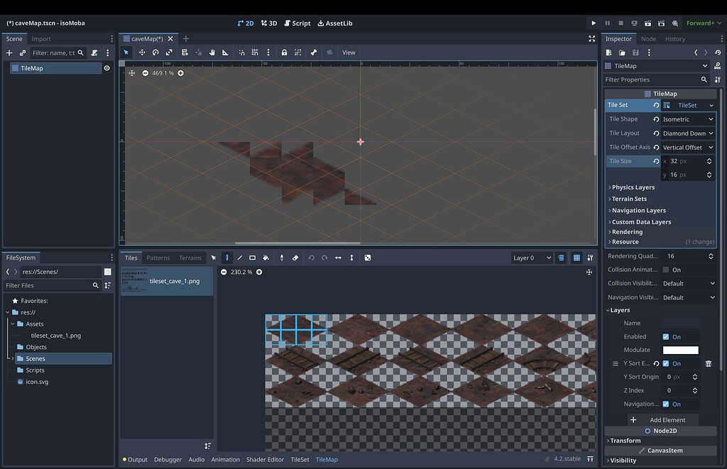Change the Modulate color swatch

[680, 350]
